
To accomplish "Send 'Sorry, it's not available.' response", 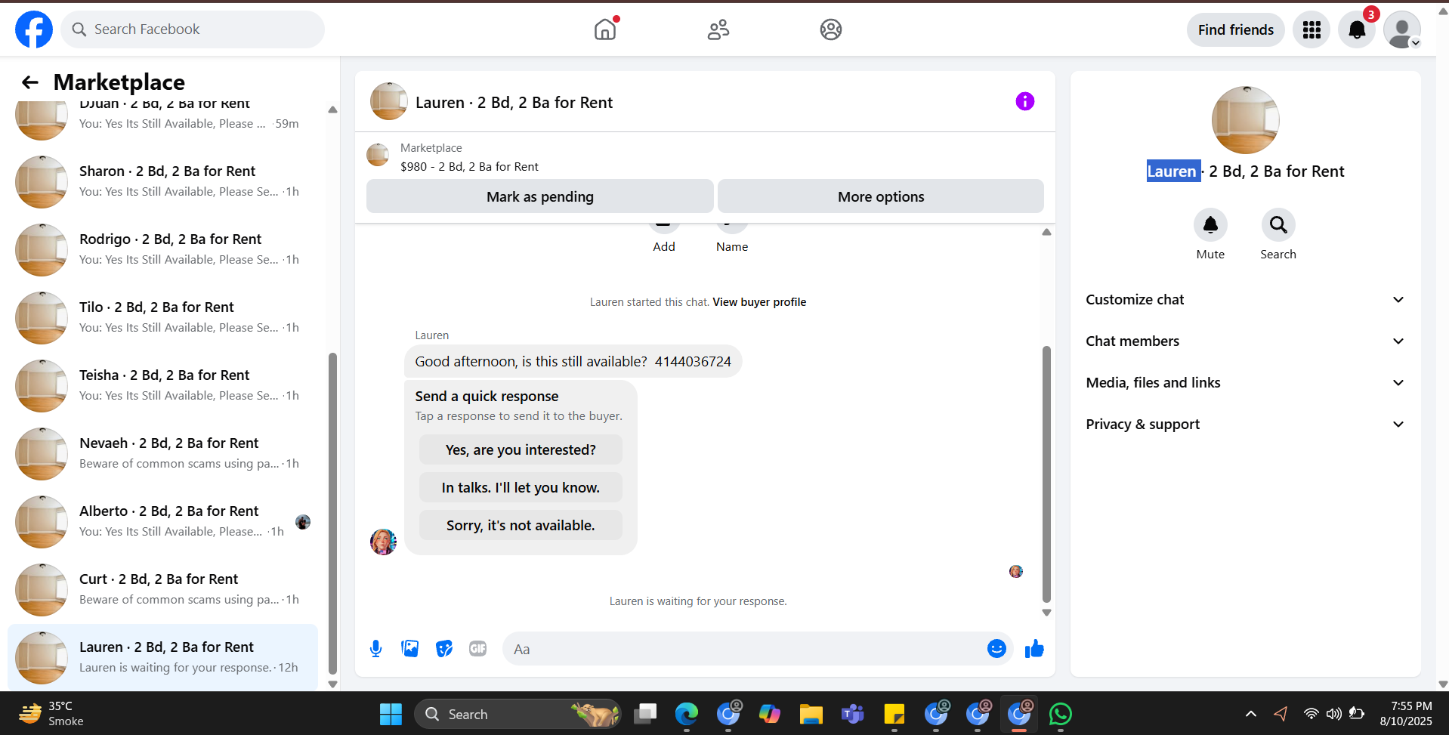I will pyautogui.click(x=521, y=526).
